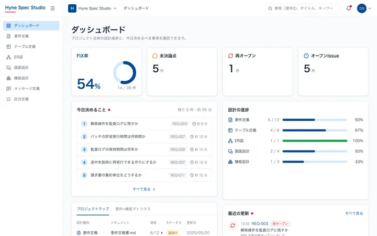Open the notification bell
377x236 pixels.
click(x=349, y=8)
